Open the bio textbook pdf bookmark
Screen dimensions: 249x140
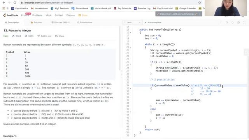(101, 9)
